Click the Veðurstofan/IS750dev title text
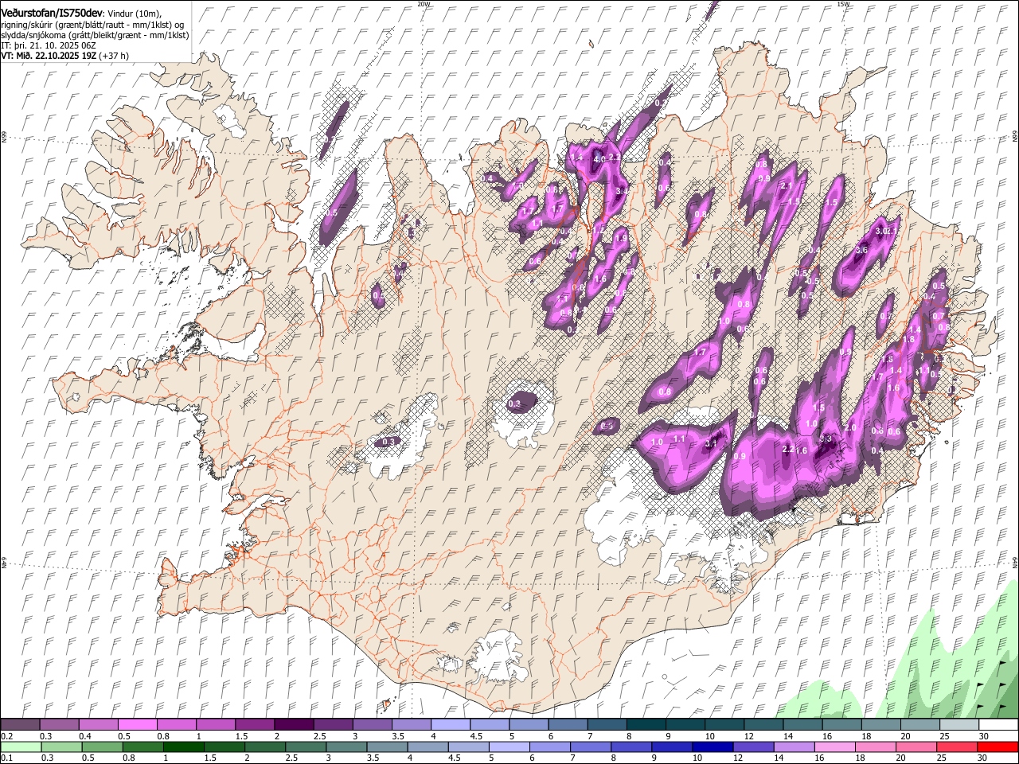 [52, 12]
